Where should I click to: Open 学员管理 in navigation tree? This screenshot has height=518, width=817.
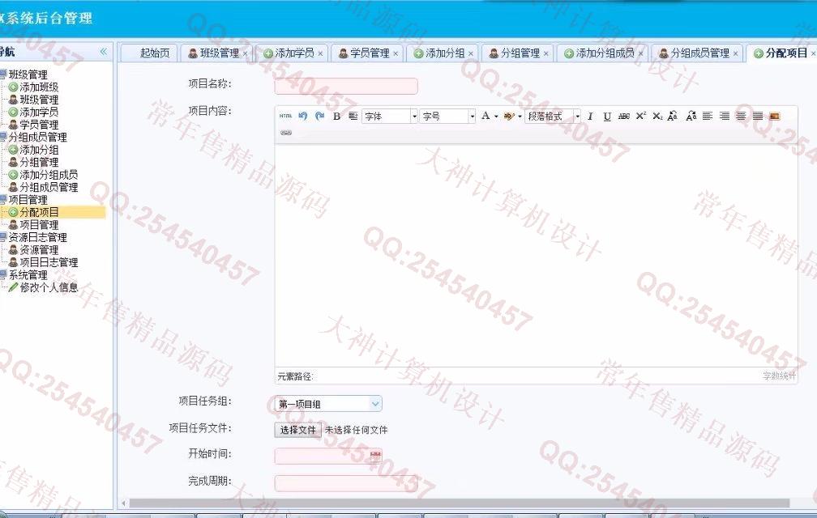coord(39,125)
